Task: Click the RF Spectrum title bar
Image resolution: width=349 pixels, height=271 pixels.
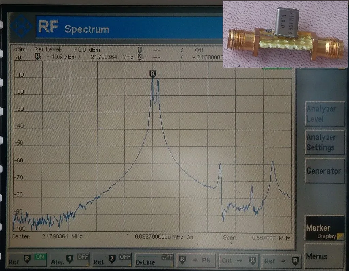Action: tap(129, 27)
